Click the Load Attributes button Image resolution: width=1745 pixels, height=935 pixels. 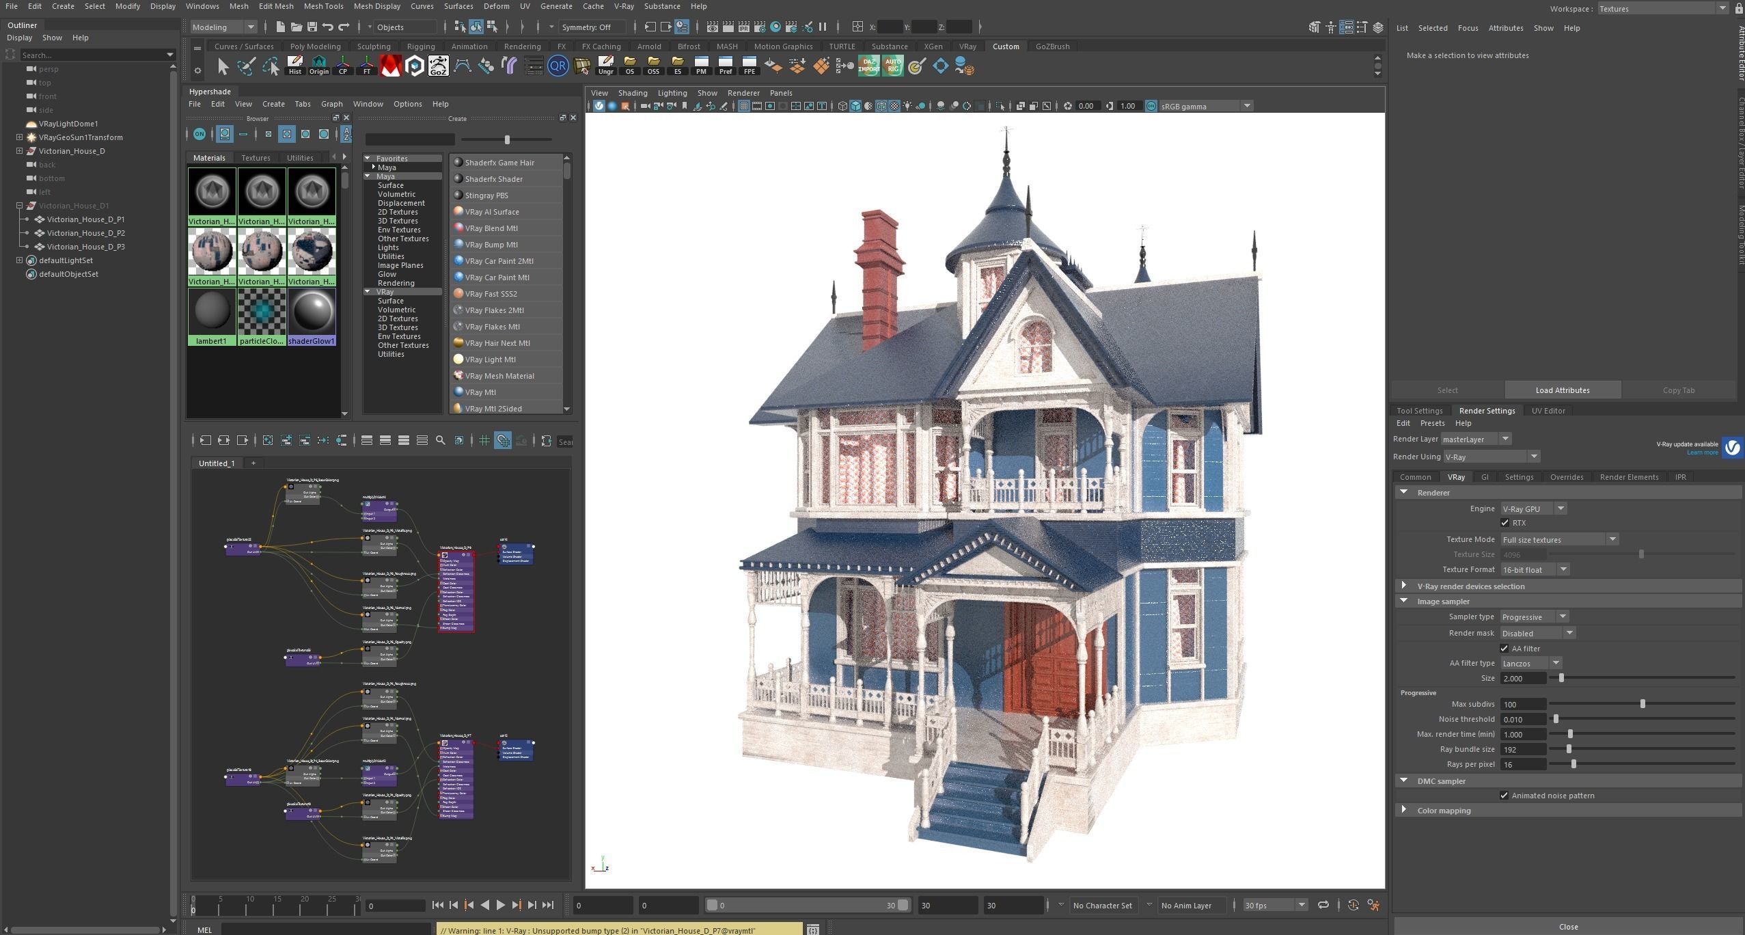pos(1563,390)
